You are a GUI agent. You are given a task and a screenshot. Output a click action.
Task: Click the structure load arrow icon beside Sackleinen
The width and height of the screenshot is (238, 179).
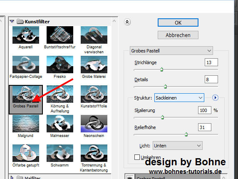click(x=215, y=98)
